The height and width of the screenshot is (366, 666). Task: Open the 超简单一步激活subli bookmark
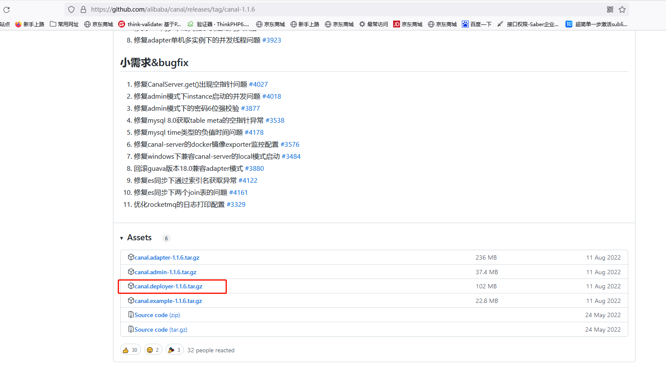[596, 24]
